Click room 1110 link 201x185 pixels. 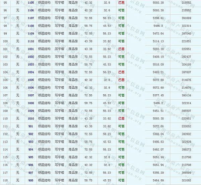pyautogui.click(x=31, y=41)
